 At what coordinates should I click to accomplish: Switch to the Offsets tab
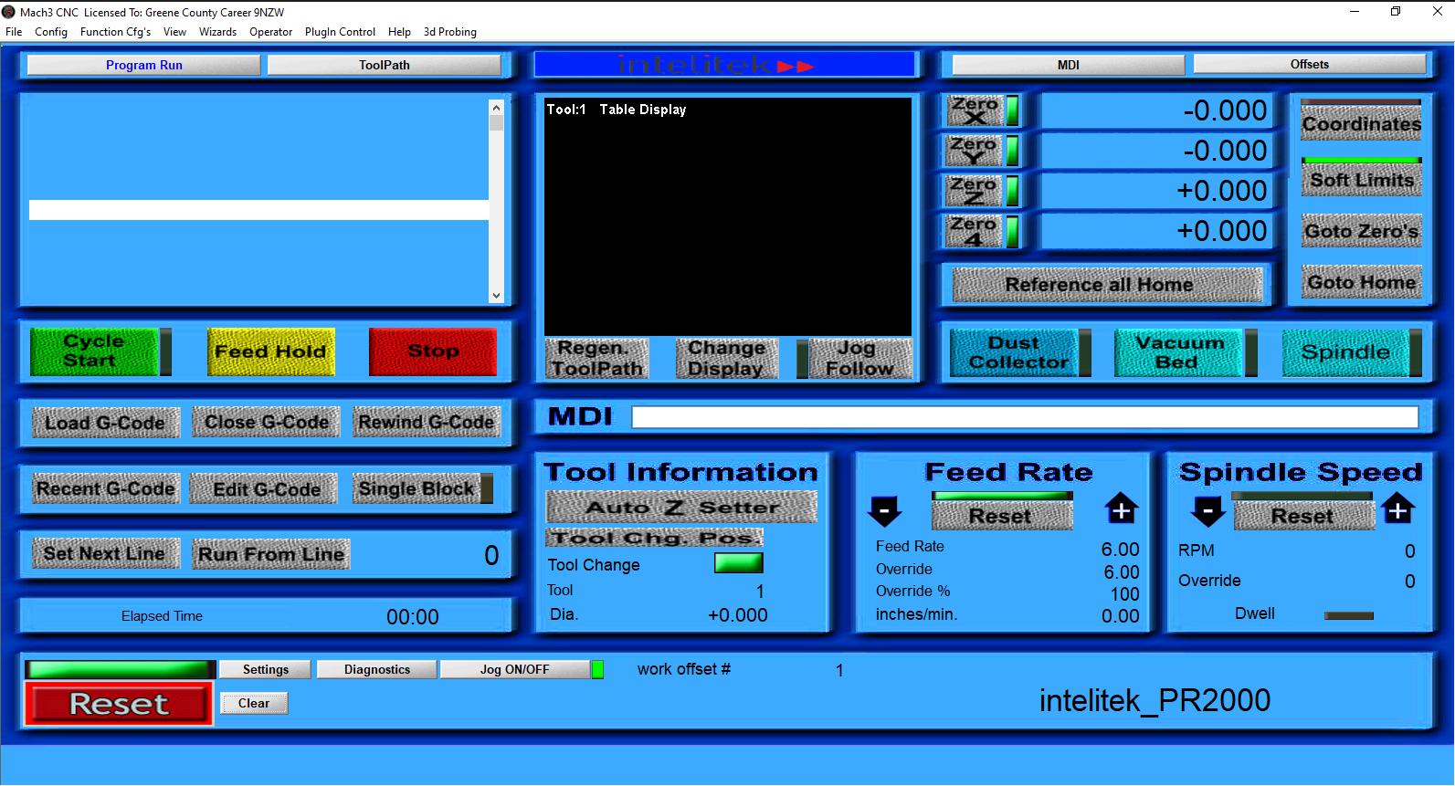coord(1310,64)
